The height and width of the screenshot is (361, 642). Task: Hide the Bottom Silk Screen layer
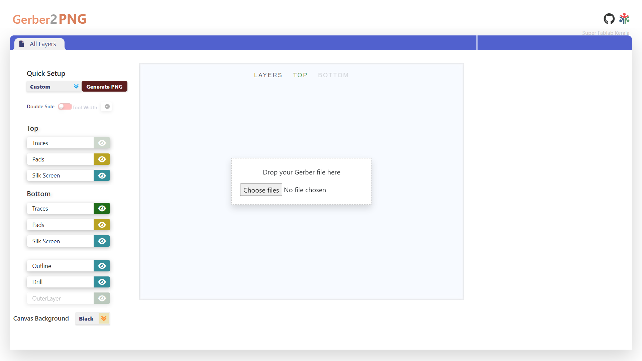coord(102,241)
